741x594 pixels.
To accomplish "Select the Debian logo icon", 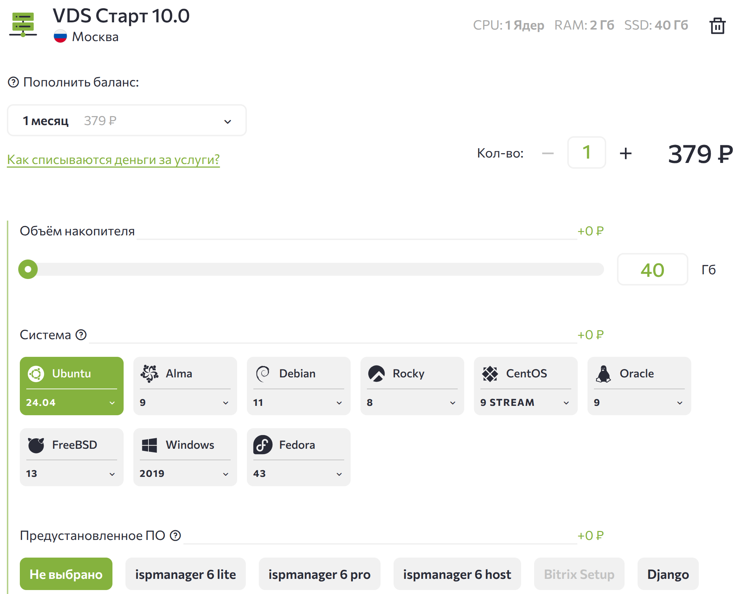I will pos(263,374).
